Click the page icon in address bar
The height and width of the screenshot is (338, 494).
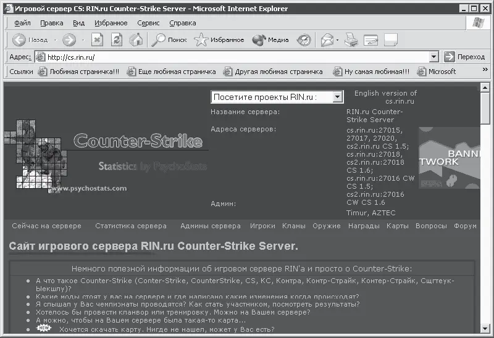click(40, 57)
